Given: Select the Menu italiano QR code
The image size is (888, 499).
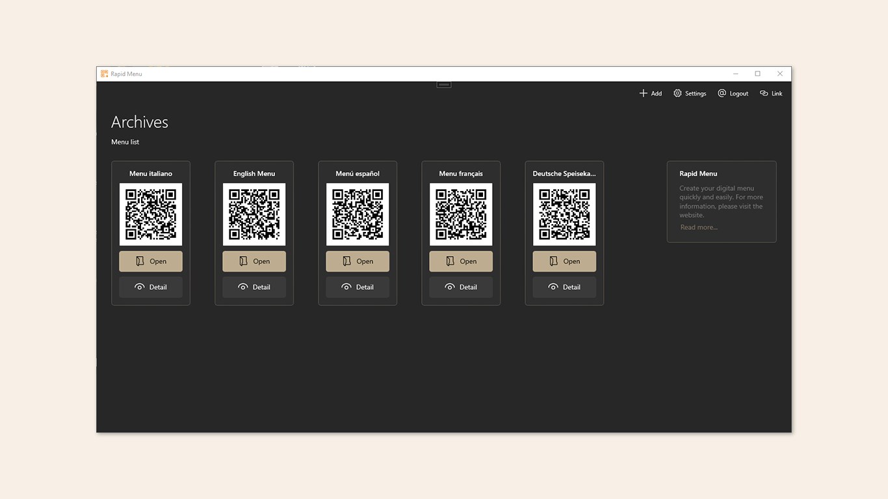Looking at the screenshot, I should coord(151,214).
